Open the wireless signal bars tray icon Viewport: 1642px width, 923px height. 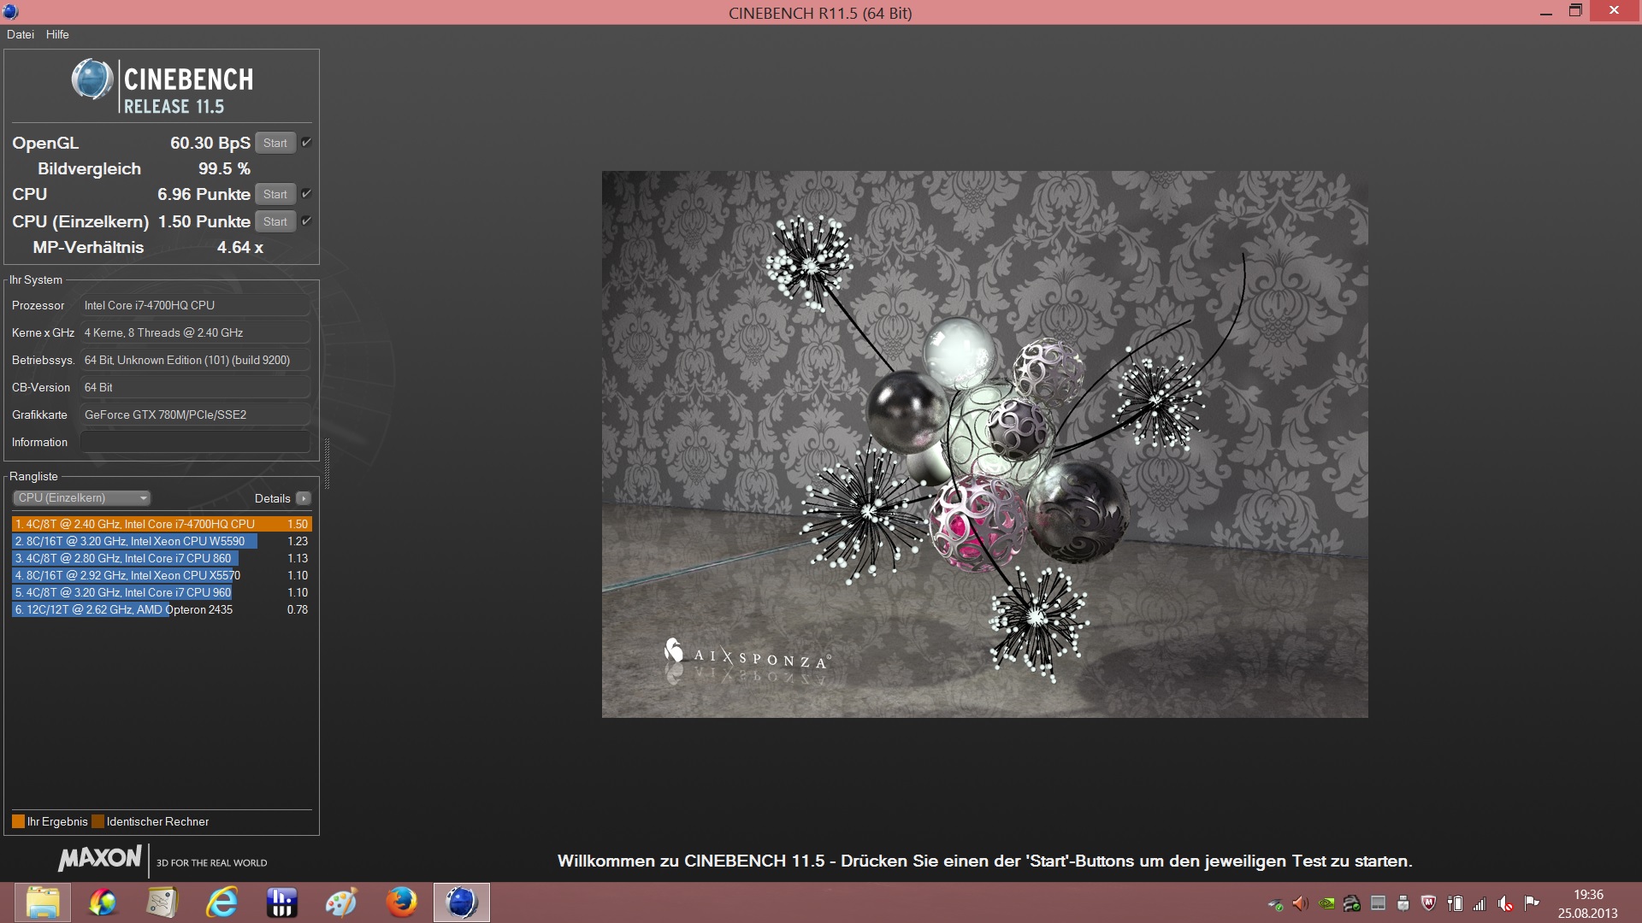(x=1480, y=903)
